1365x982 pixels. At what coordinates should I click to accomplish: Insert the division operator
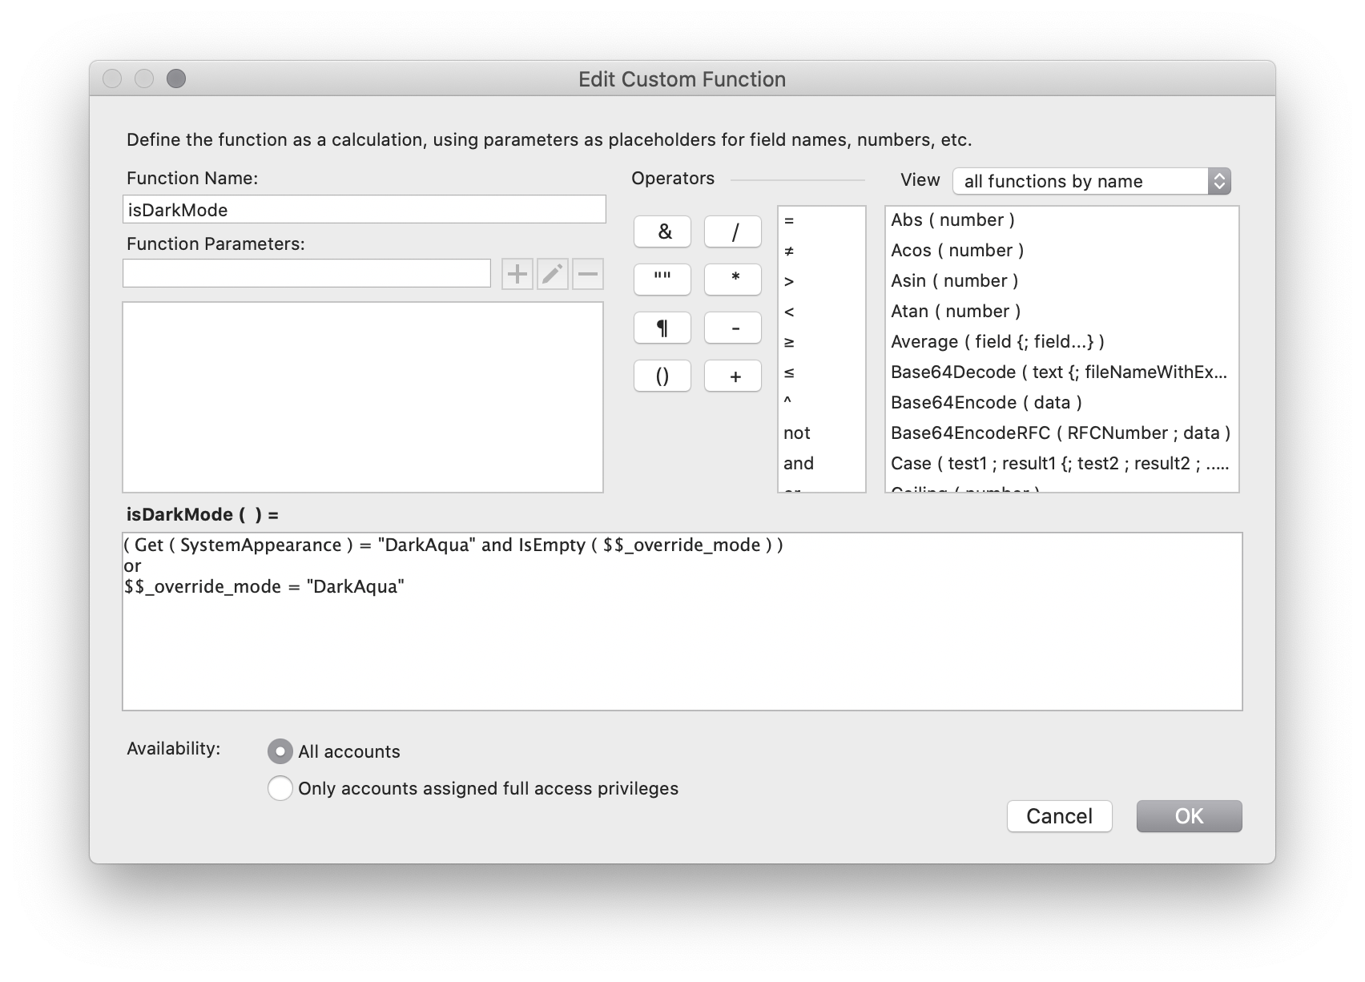click(x=732, y=231)
